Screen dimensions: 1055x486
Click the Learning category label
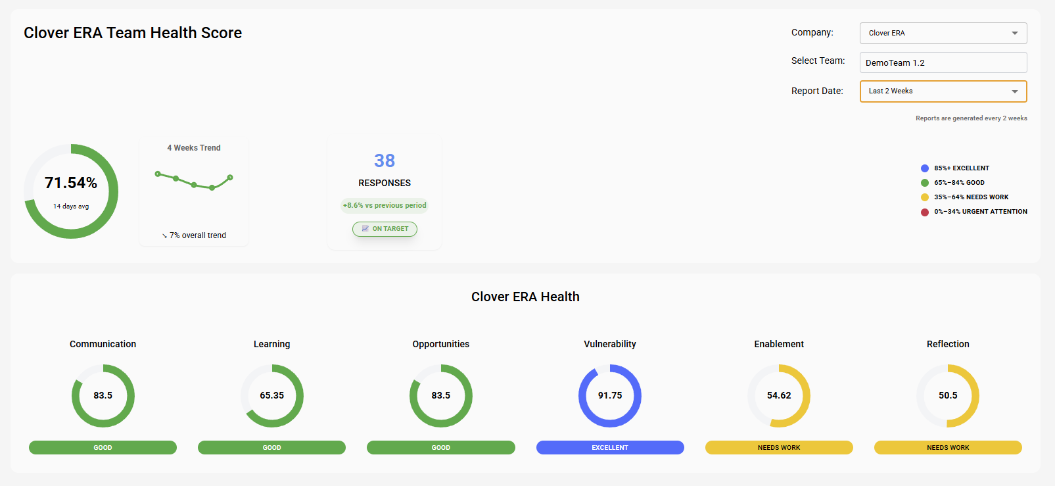(272, 344)
